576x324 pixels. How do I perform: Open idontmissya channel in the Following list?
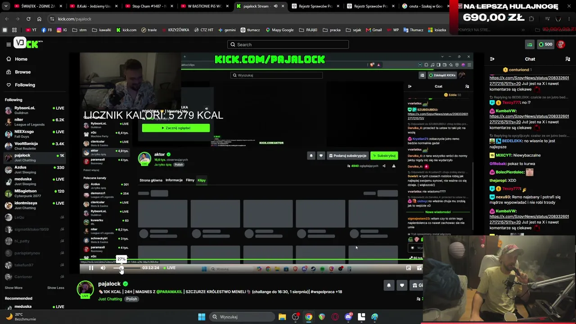click(35, 205)
